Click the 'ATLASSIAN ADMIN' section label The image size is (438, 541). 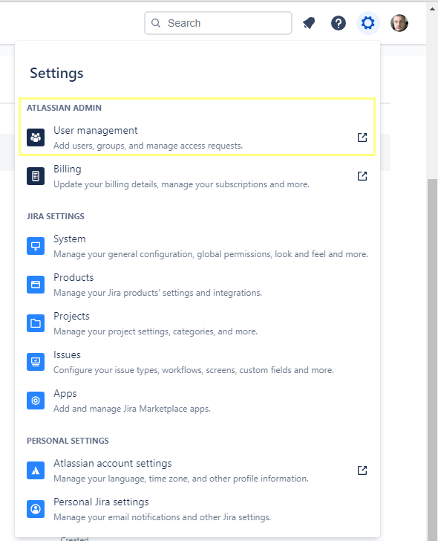tap(64, 108)
